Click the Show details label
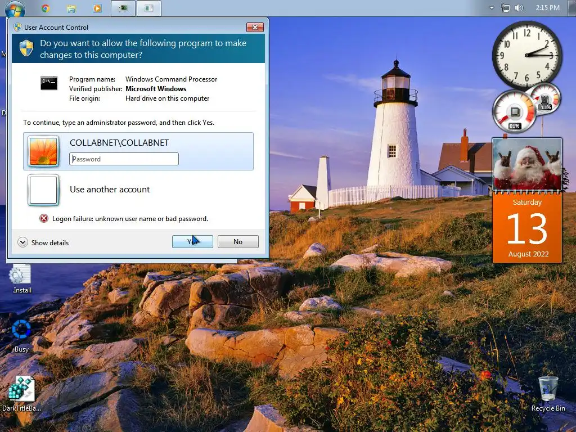This screenshot has width=576, height=432. coord(50,243)
